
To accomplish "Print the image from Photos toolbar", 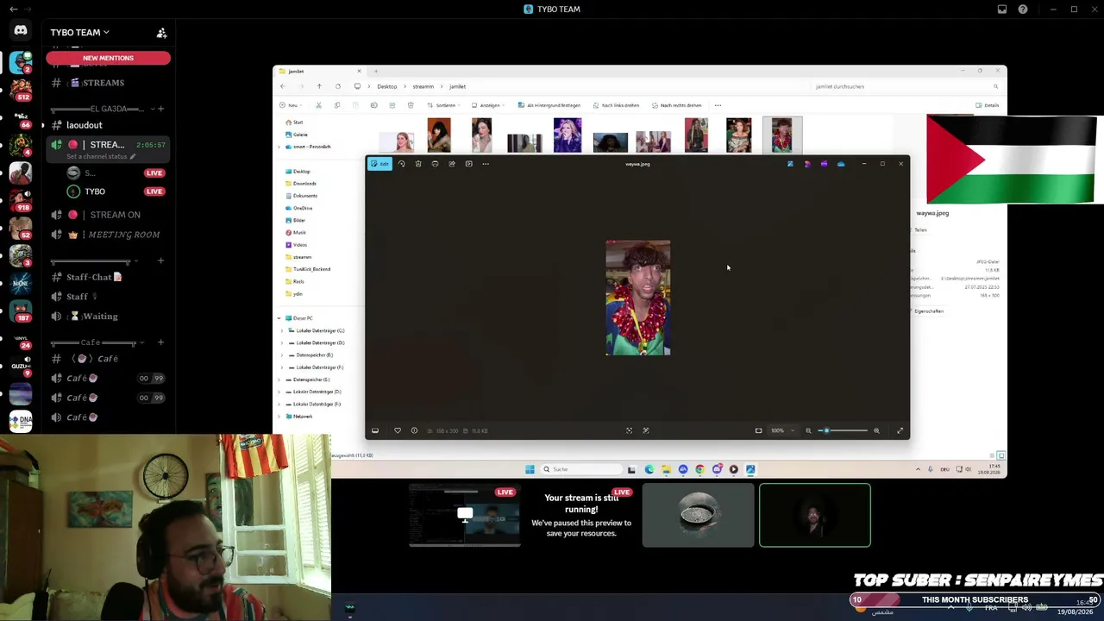I will (435, 164).
